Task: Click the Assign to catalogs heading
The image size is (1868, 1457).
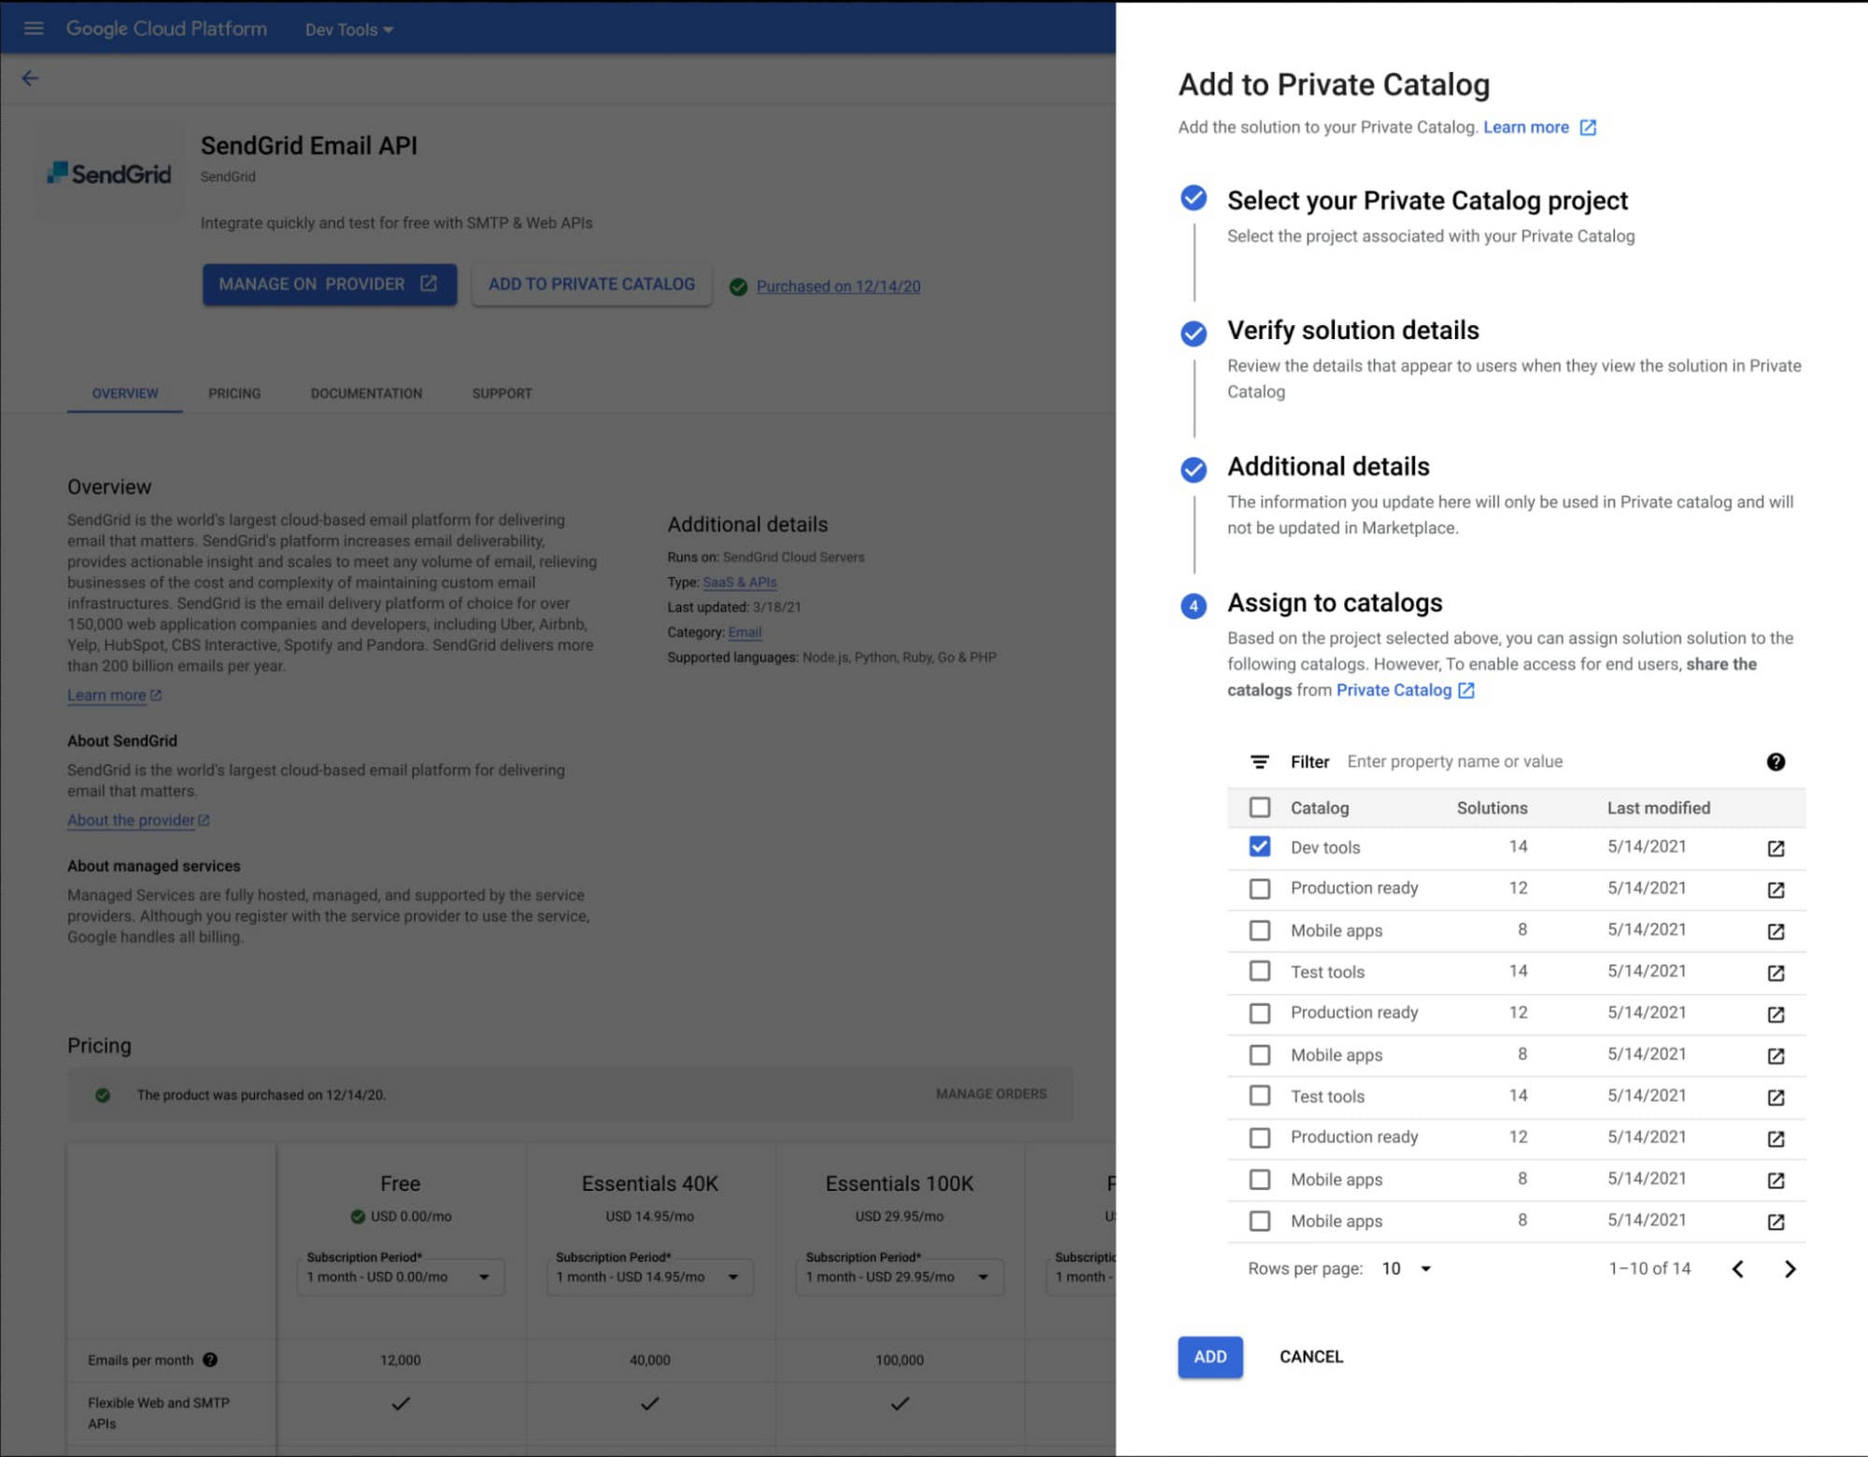Action: 1334,603
